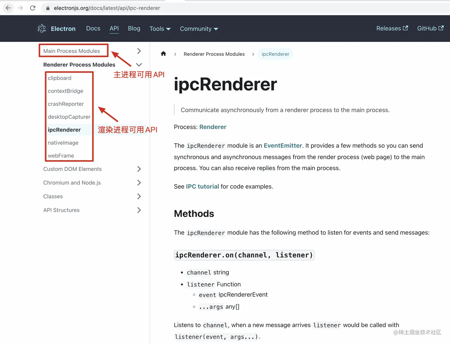Click the ipcRenderer breadcrumb pill

click(275, 54)
